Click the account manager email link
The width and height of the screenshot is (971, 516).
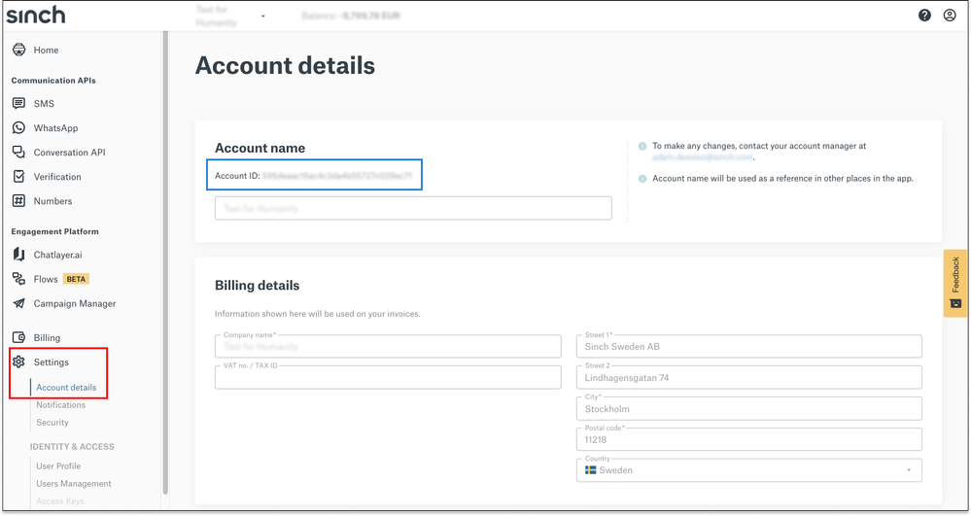703,157
